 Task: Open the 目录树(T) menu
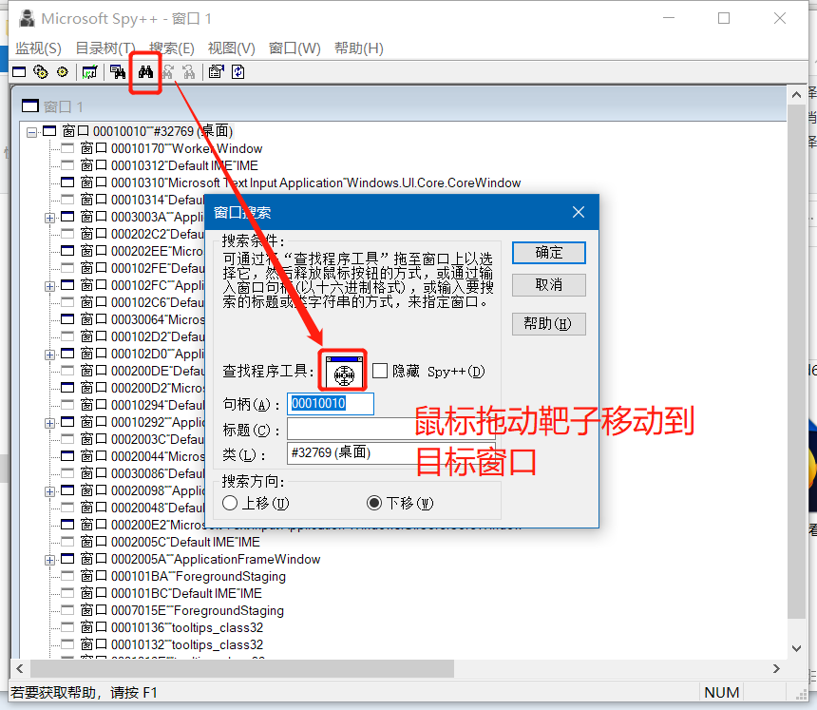105,48
